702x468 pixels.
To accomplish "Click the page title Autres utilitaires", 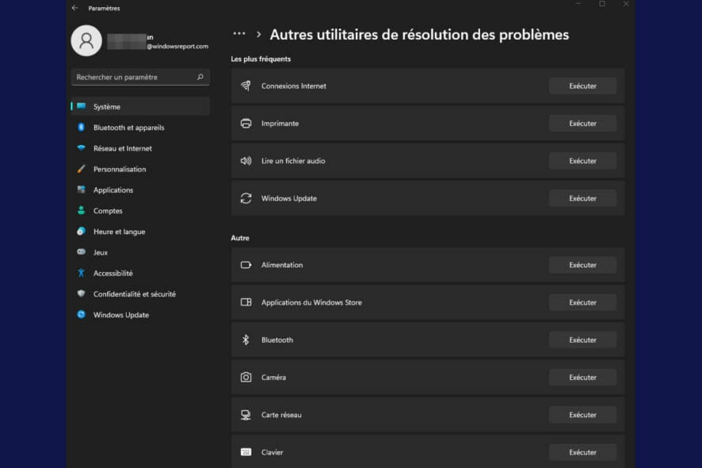I will pos(419,35).
